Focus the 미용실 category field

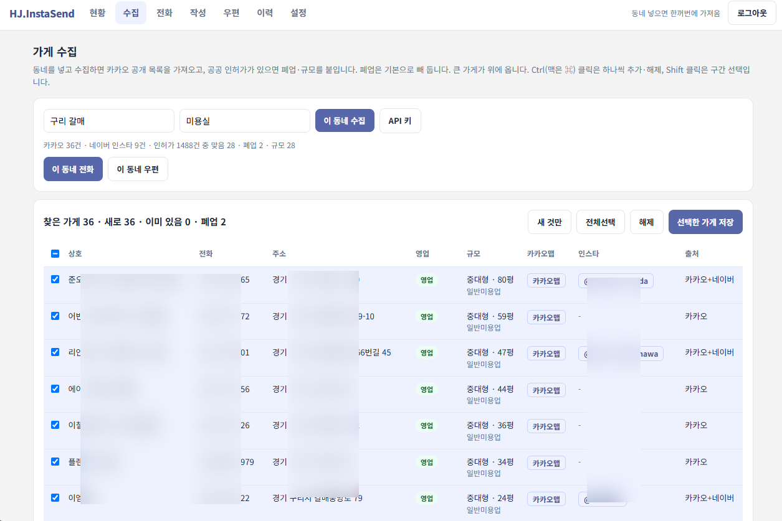(245, 121)
